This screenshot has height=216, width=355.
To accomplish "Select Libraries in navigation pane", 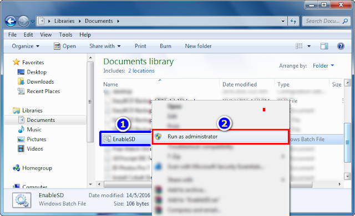I will point(32,110).
